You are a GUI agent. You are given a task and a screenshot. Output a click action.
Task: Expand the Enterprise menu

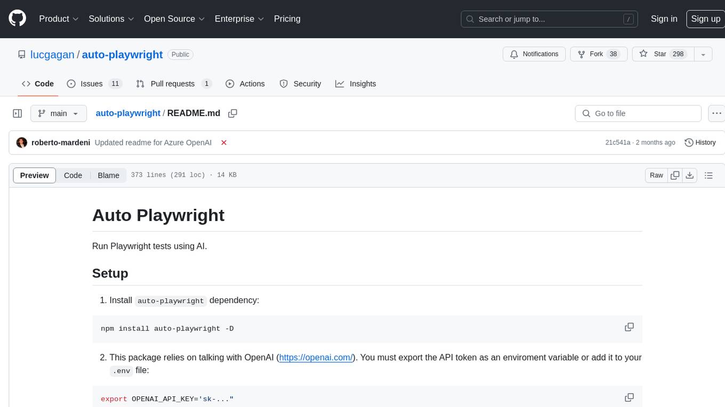(x=239, y=19)
